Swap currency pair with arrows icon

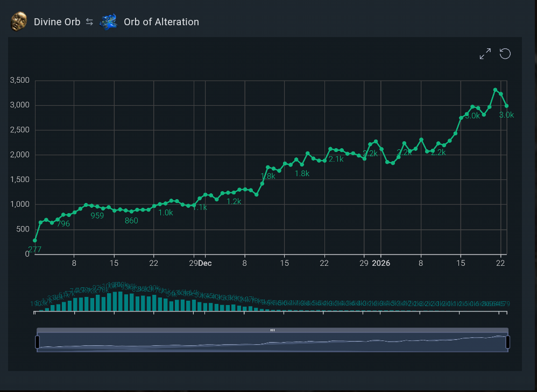(89, 22)
